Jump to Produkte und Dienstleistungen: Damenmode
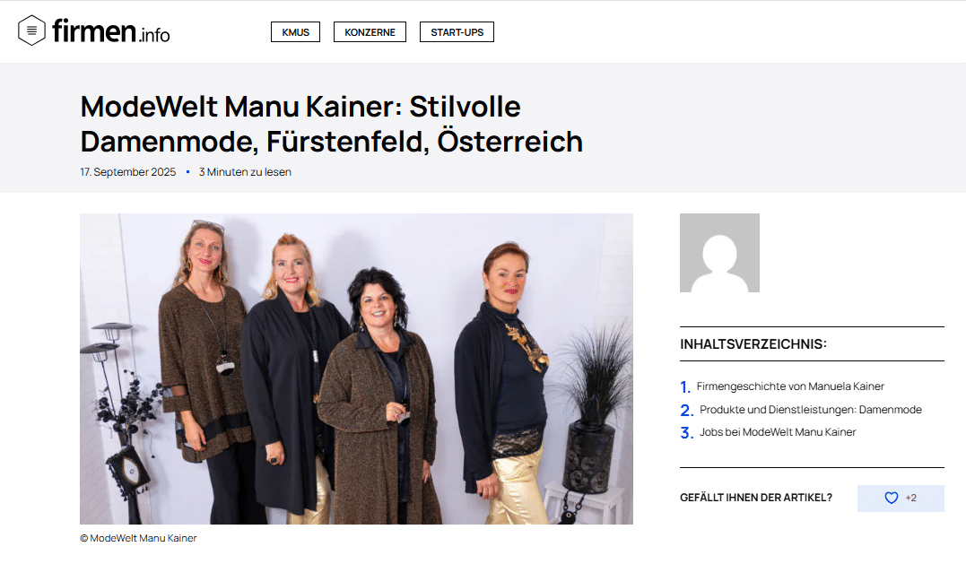The width and height of the screenshot is (966, 564). click(x=811, y=410)
